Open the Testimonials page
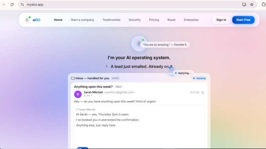Image resolution: width=266 pixels, height=149 pixels. (x=111, y=20)
